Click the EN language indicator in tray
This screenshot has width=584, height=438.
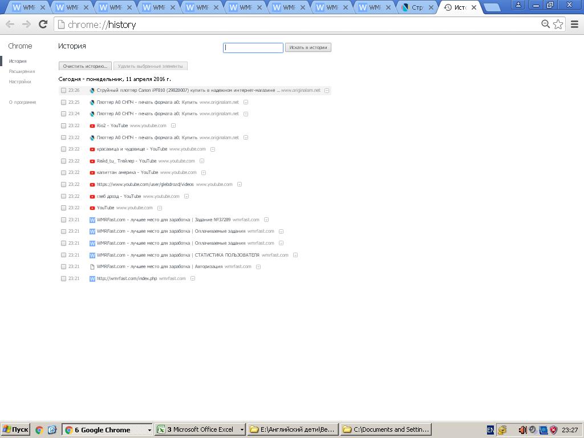[490, 430]
